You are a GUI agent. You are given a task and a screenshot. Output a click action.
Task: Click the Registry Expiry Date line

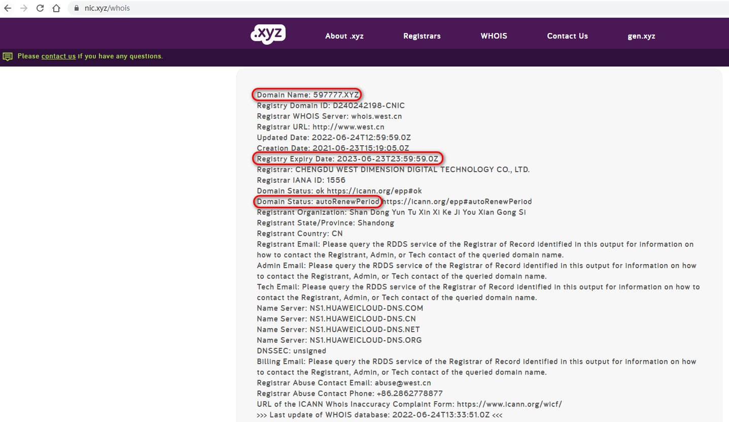[x=348, y=159]
